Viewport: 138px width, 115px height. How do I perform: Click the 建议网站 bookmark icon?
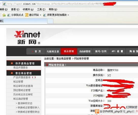[27, 15]
